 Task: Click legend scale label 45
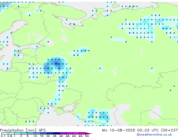point(81,136)
